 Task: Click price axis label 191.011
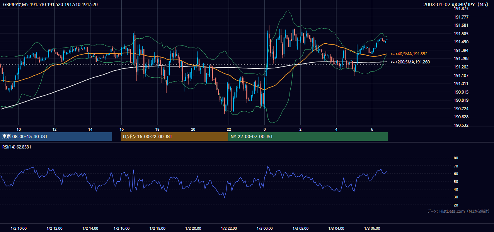(x=461, y=84)
